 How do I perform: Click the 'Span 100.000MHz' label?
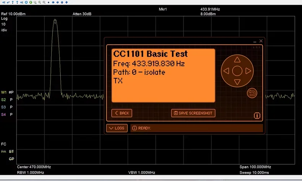[x=255, y=167]
